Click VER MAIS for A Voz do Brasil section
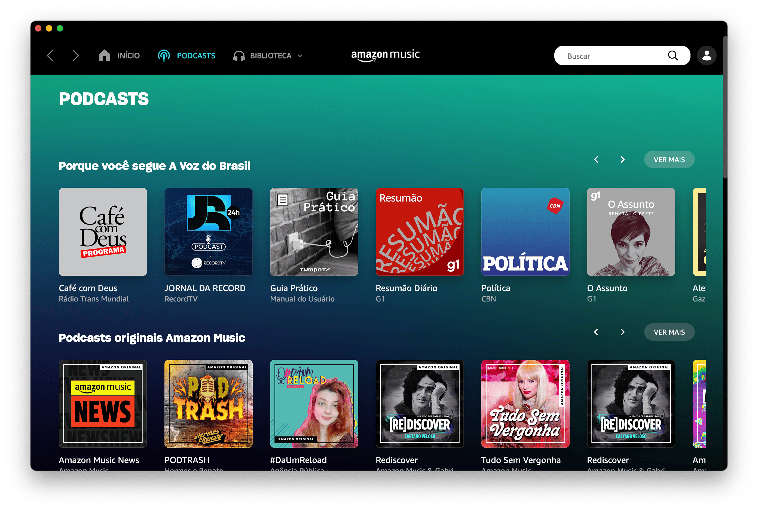Viewport: 758px width, 511px height. click(669, 160)
